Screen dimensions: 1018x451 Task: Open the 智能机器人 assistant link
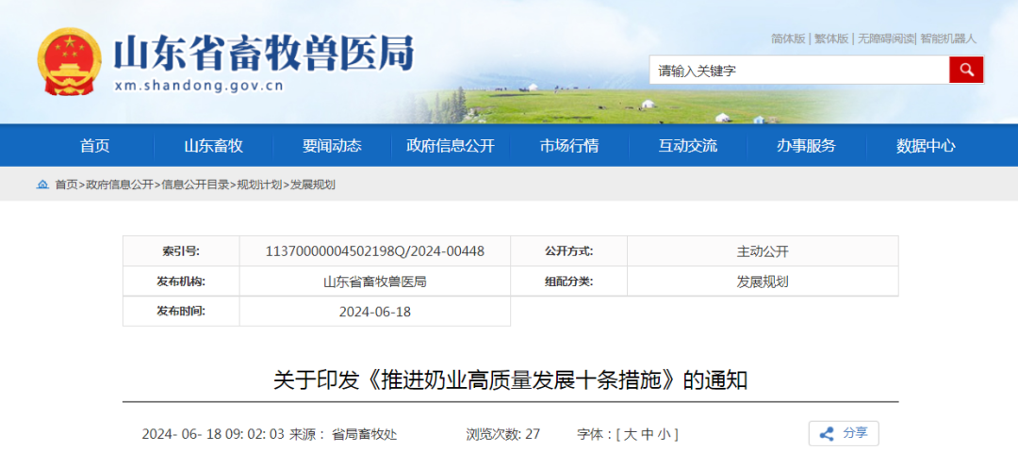(948, 39)
